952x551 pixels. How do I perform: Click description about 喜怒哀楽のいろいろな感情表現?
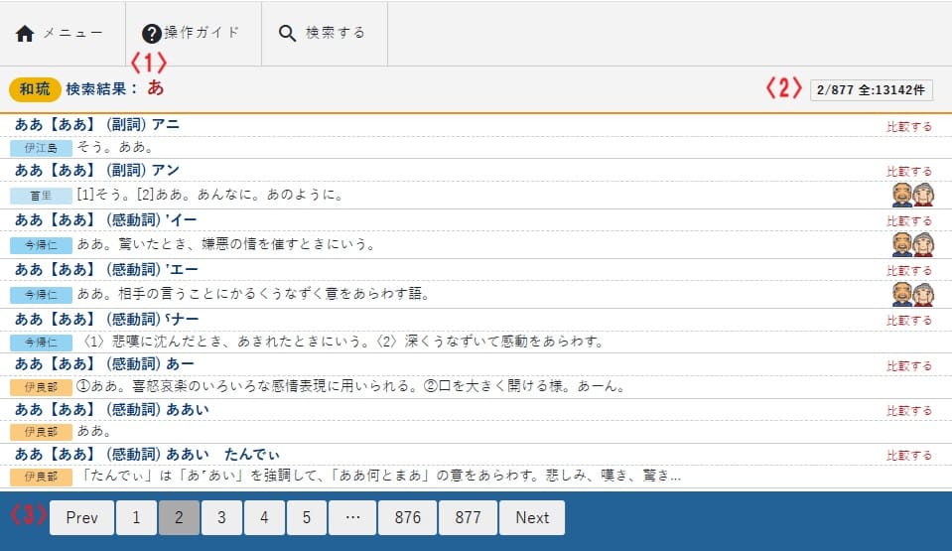click(x=351, y=386)
